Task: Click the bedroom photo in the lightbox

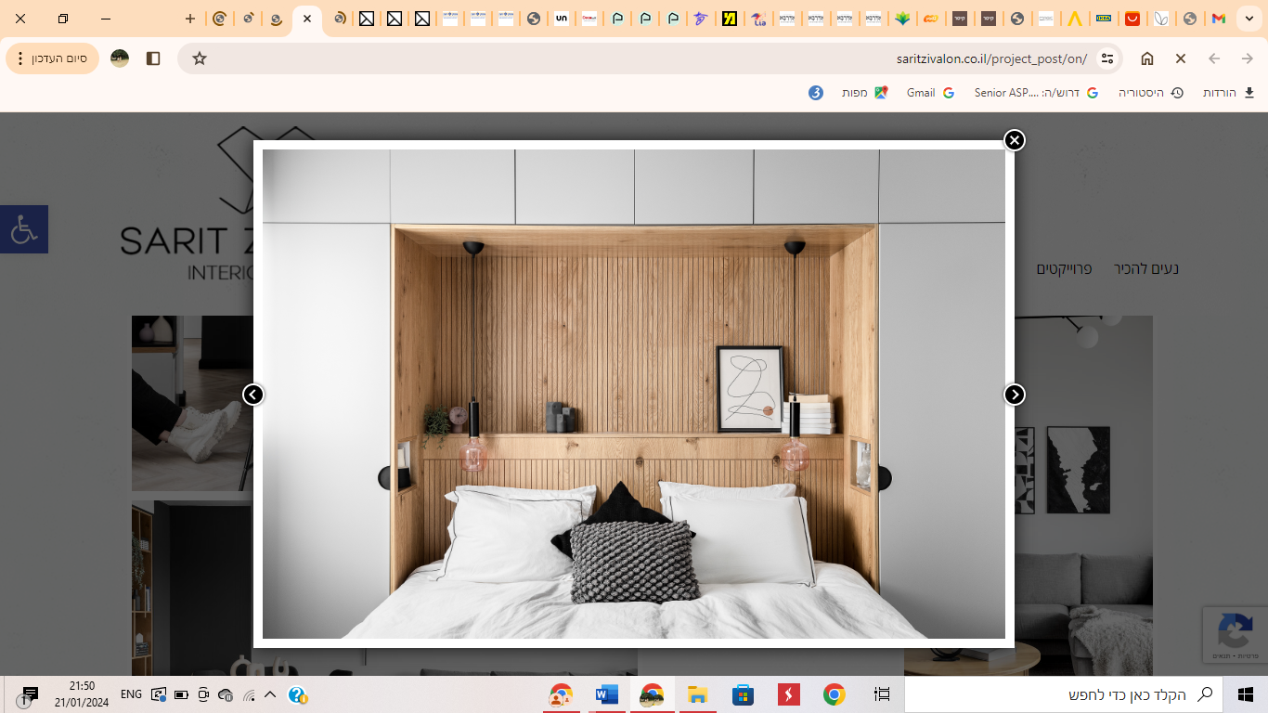Action: point(634,394)
